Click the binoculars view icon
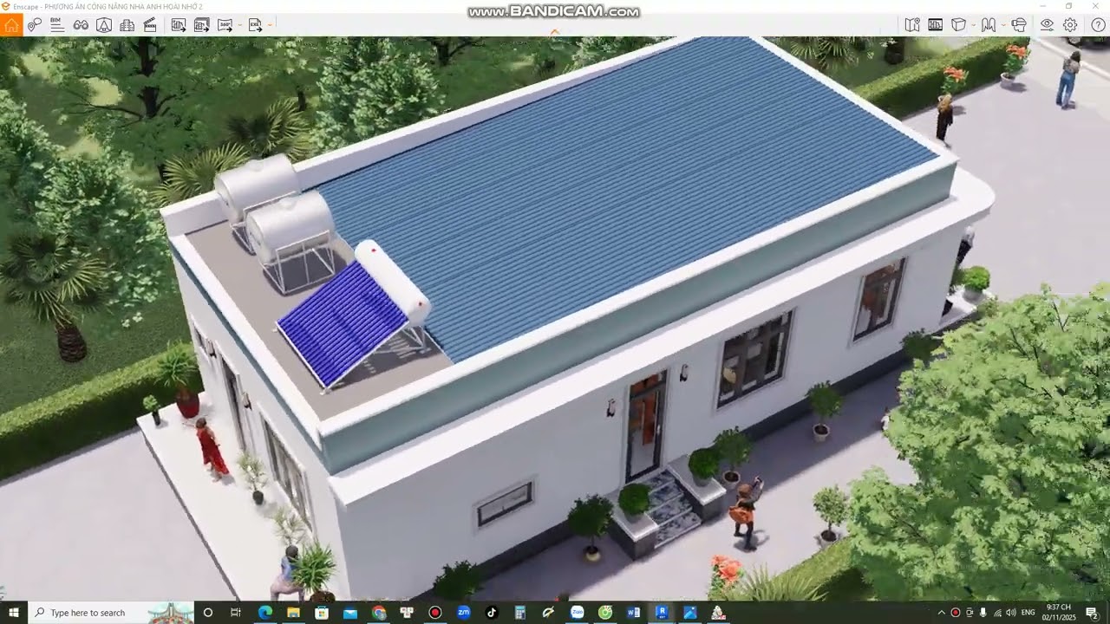1110x624 pixels. pos(81,25)
